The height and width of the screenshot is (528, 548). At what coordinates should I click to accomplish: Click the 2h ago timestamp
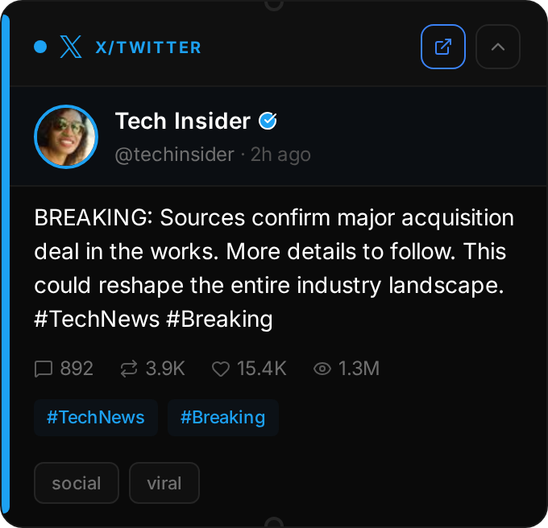click(280, 155)
